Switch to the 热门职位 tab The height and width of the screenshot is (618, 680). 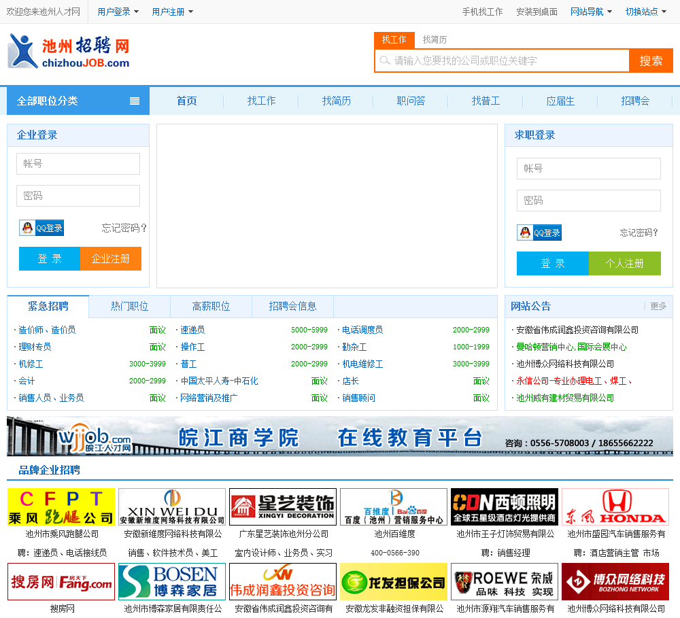pos(130,306)
